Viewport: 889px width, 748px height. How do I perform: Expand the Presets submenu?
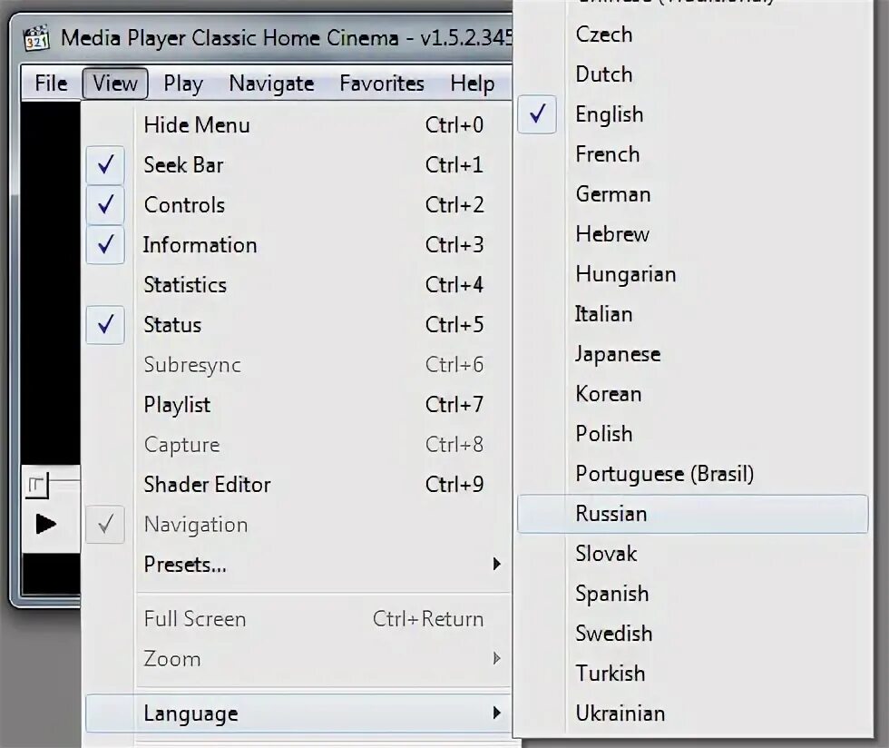(298, 564)
